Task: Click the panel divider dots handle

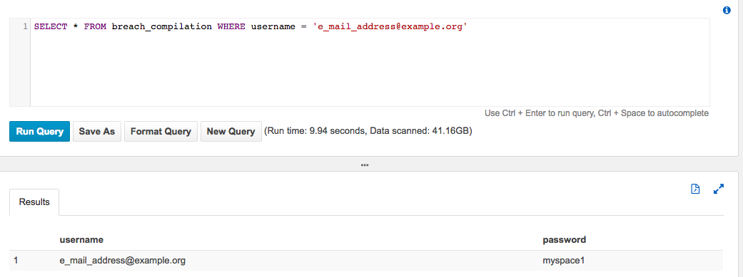Action: 365,165
